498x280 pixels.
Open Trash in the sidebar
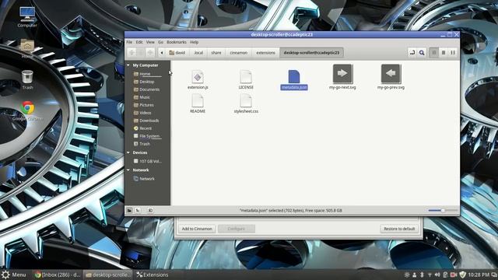[x=145, y=144]
